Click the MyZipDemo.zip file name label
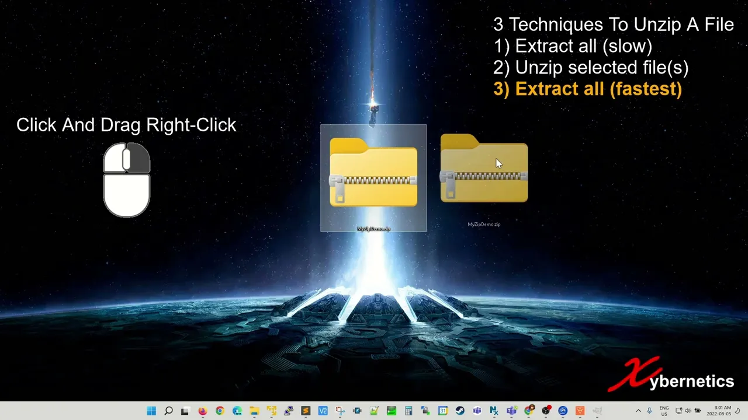Image resolution: width=748 pixels, height=420 pixels. click(373, 229)
